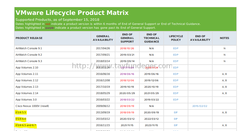Click the N note for AirWatch Console 9.1
This screenshot has height=131, width=243.
point(224,48)
